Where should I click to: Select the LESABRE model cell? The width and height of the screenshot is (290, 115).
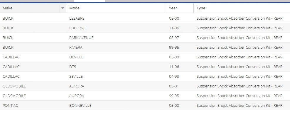pyautogui.click(x=77, y=18)
